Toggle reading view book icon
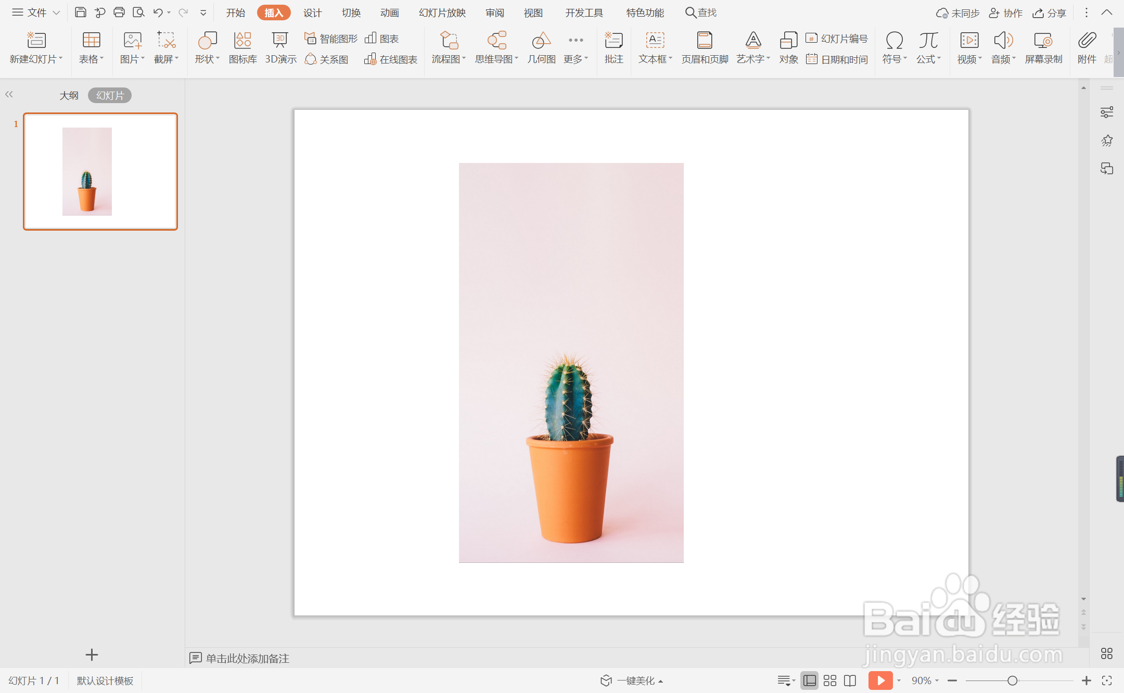The height and width of the screenshot is (693, 1124). (x=850, y=681)
